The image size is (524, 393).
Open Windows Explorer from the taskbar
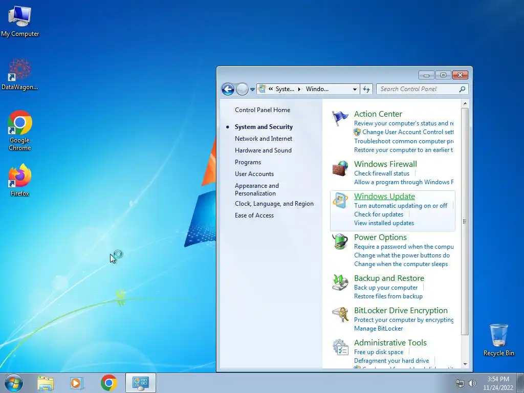click(x=46, y=383)
